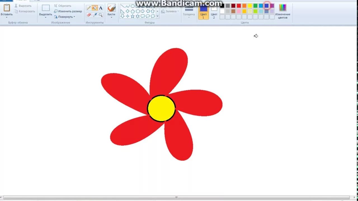Select the Eraser tool
Screen dimensions: 358x201
pyautogui.click(x=89, y=15)
